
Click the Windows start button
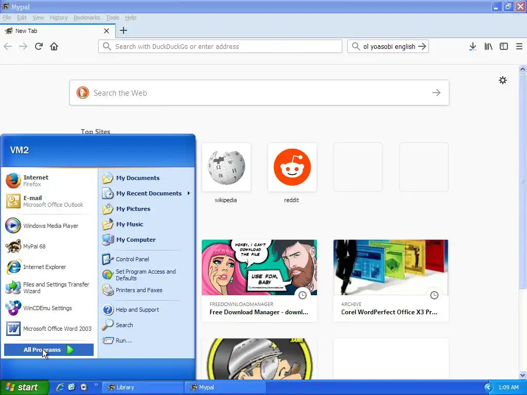tap(24, 387)
